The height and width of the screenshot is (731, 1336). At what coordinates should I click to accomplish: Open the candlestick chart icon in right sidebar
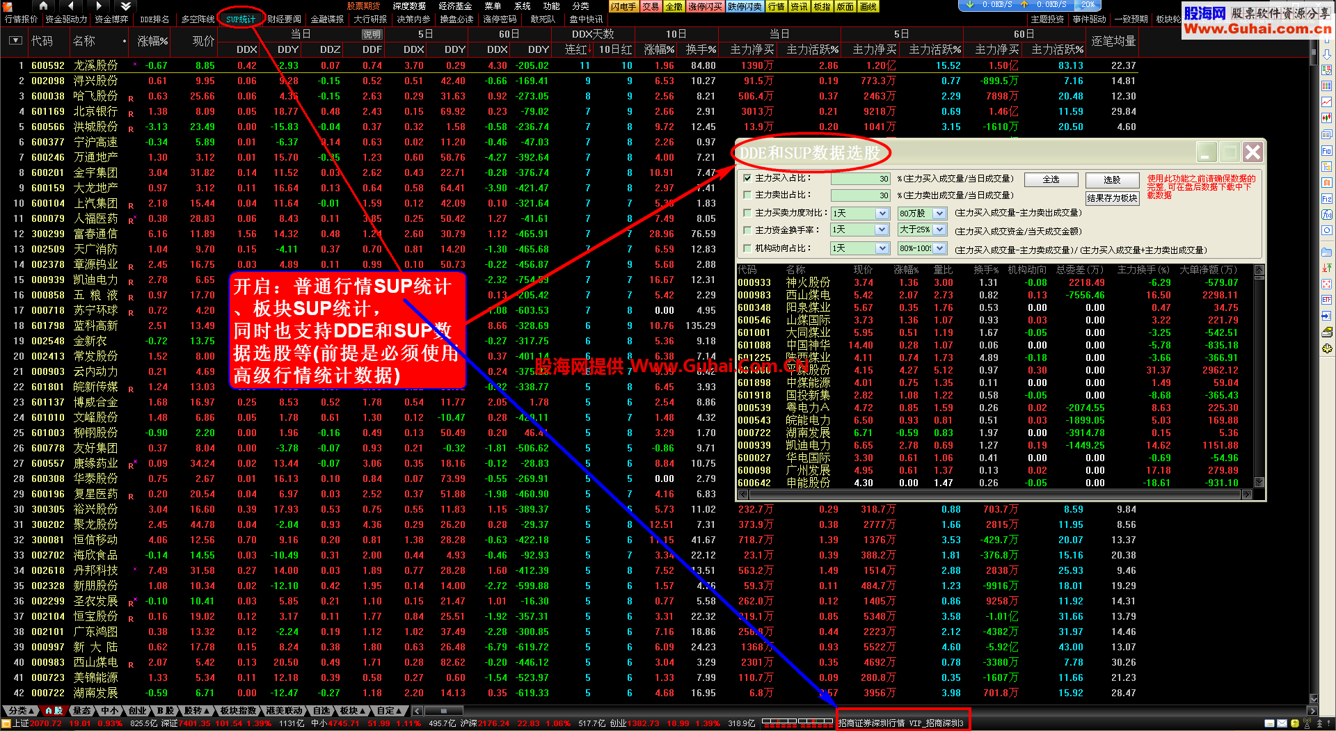point(1327,118)
